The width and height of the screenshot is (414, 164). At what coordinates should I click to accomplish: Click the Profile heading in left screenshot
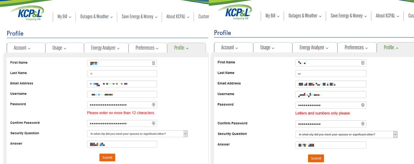pyautogui.click(x=15, y=33)
